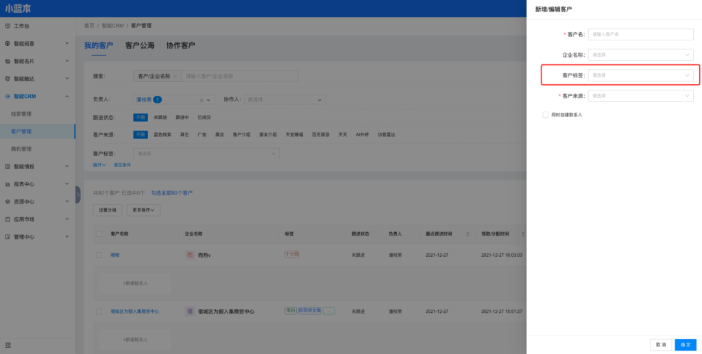This screenshot has width=702, height=354.
Task: Click the 应用市场 sidebar icon
Action: coord(8,219)
